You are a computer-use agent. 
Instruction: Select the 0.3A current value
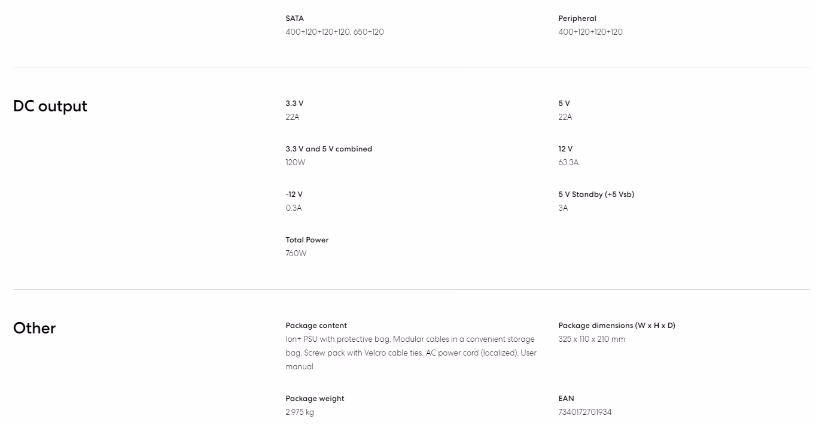point(294,208)
